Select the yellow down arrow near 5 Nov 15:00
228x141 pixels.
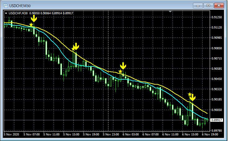76,46
